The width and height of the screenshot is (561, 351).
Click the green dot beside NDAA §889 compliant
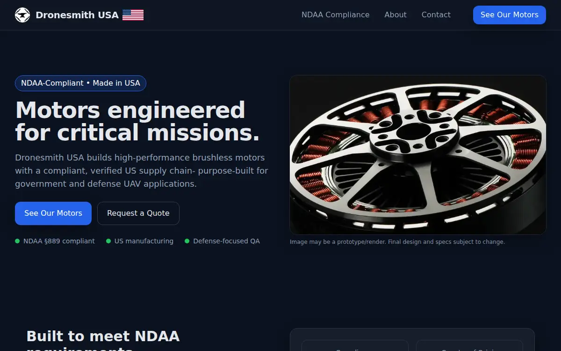click(x=17, y=241)
